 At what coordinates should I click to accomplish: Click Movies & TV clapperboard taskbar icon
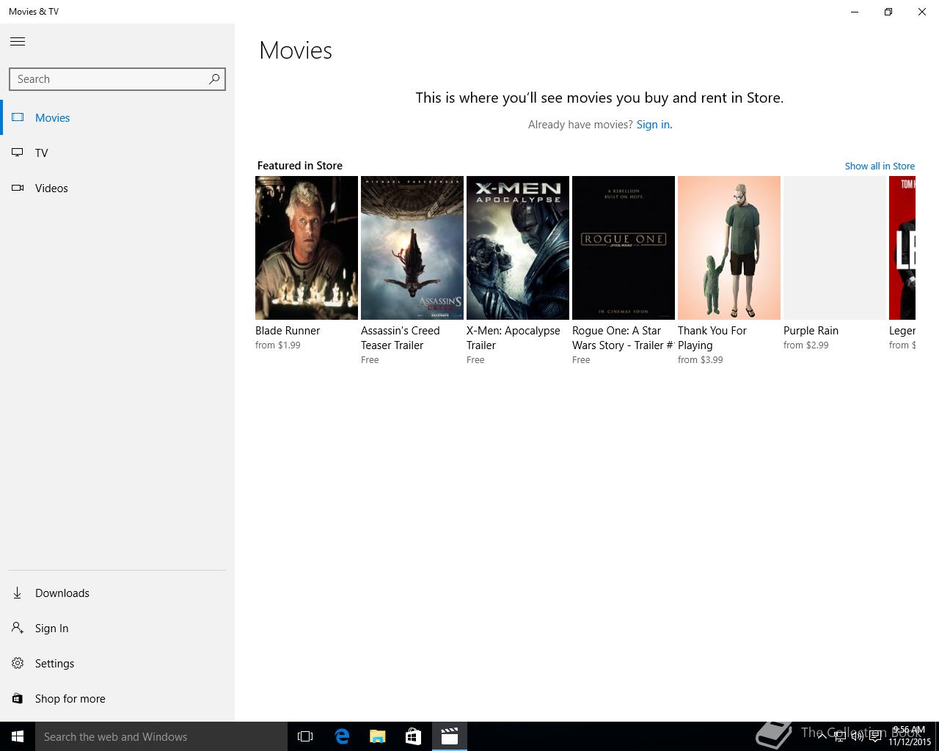pos(450,736)
